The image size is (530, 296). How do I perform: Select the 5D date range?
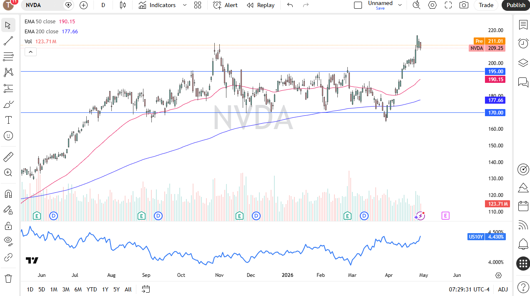point(42,289)
